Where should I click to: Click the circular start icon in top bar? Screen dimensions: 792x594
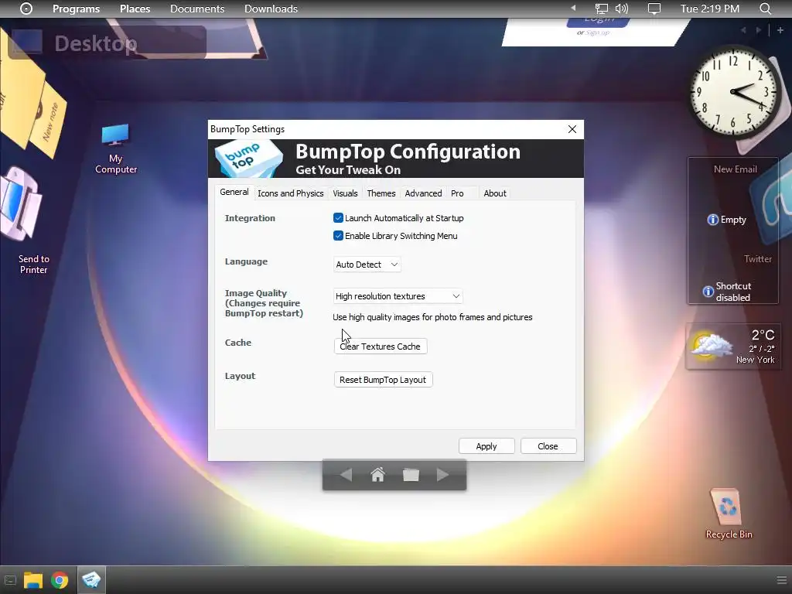click(x=26, y=9)
